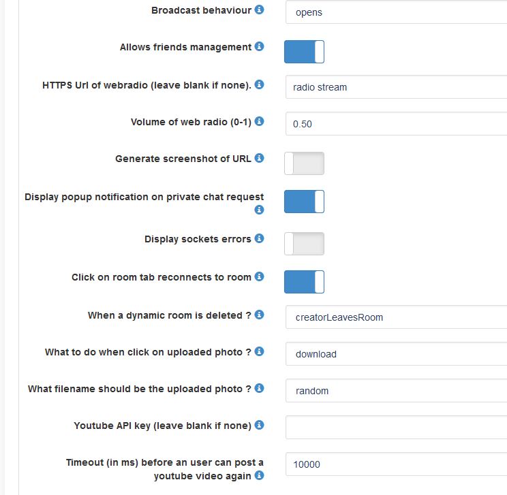The height and width of the screenshot is (495, 507).
Task: Click info icon for dynamic room deleted setting
Action: point(259,315)
